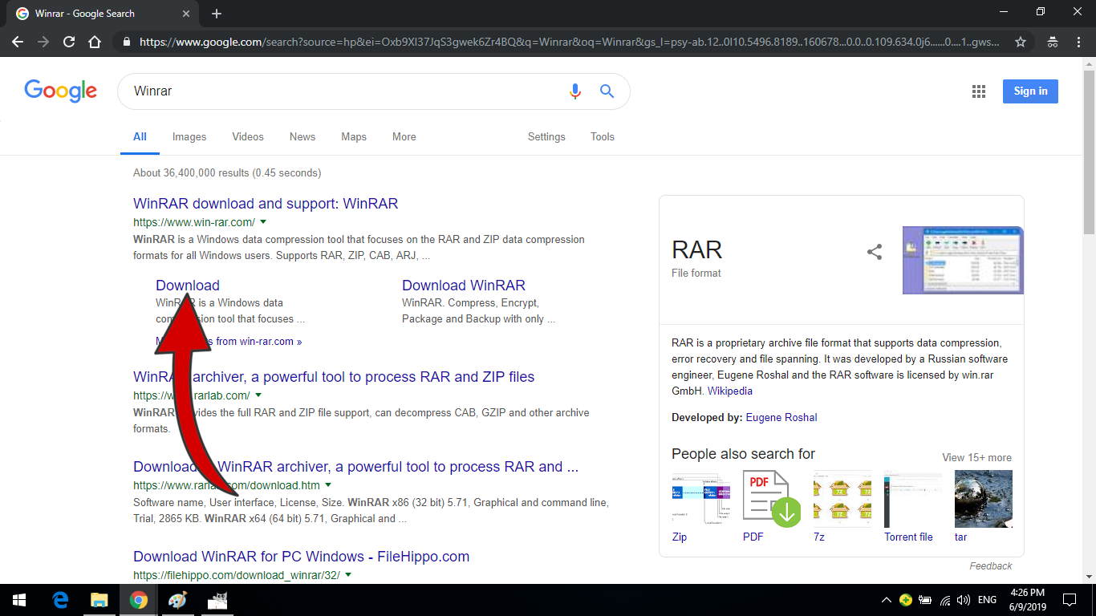Screen dimensions: 1096x616
Task: Click the browser forward arrow
Action: coord(43,42)
